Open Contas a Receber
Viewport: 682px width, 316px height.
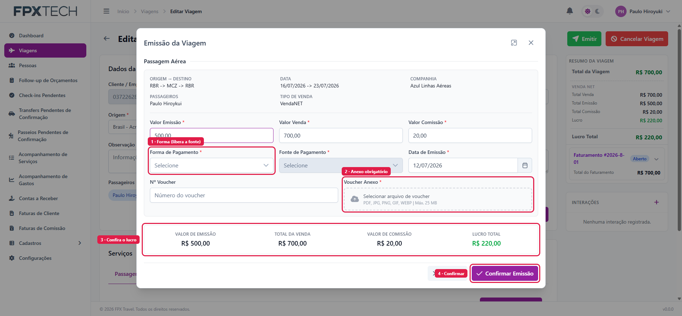[x=45, y=198]
